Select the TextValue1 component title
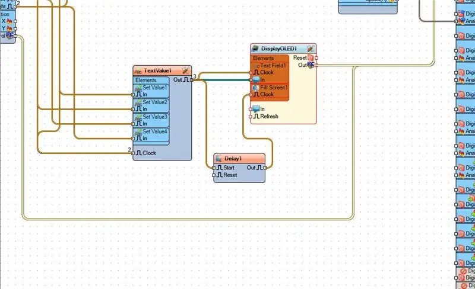Image resolution: width=475 pixels, height=289 pixels. (157, 70)
